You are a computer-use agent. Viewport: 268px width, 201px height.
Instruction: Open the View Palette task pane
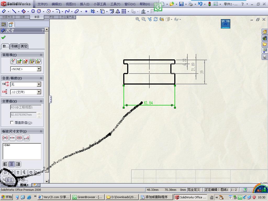[x=265, y=50]
